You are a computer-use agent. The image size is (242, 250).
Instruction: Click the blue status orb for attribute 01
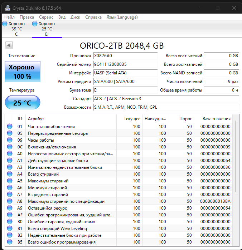point(9,127)
